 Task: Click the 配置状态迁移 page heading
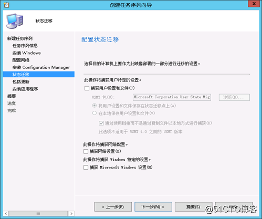click(100, 39)
